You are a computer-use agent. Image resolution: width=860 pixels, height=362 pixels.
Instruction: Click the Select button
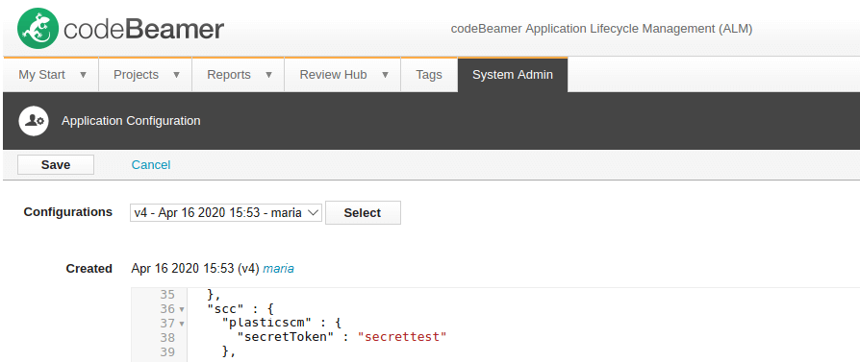coord(363,213)
